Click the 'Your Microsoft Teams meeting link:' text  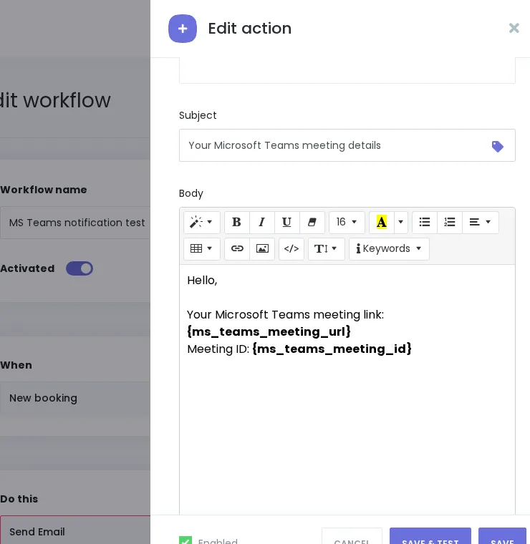[285, 315]
